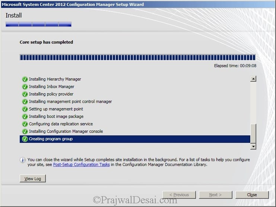Select 'Installing management point control manager' row

135,101
